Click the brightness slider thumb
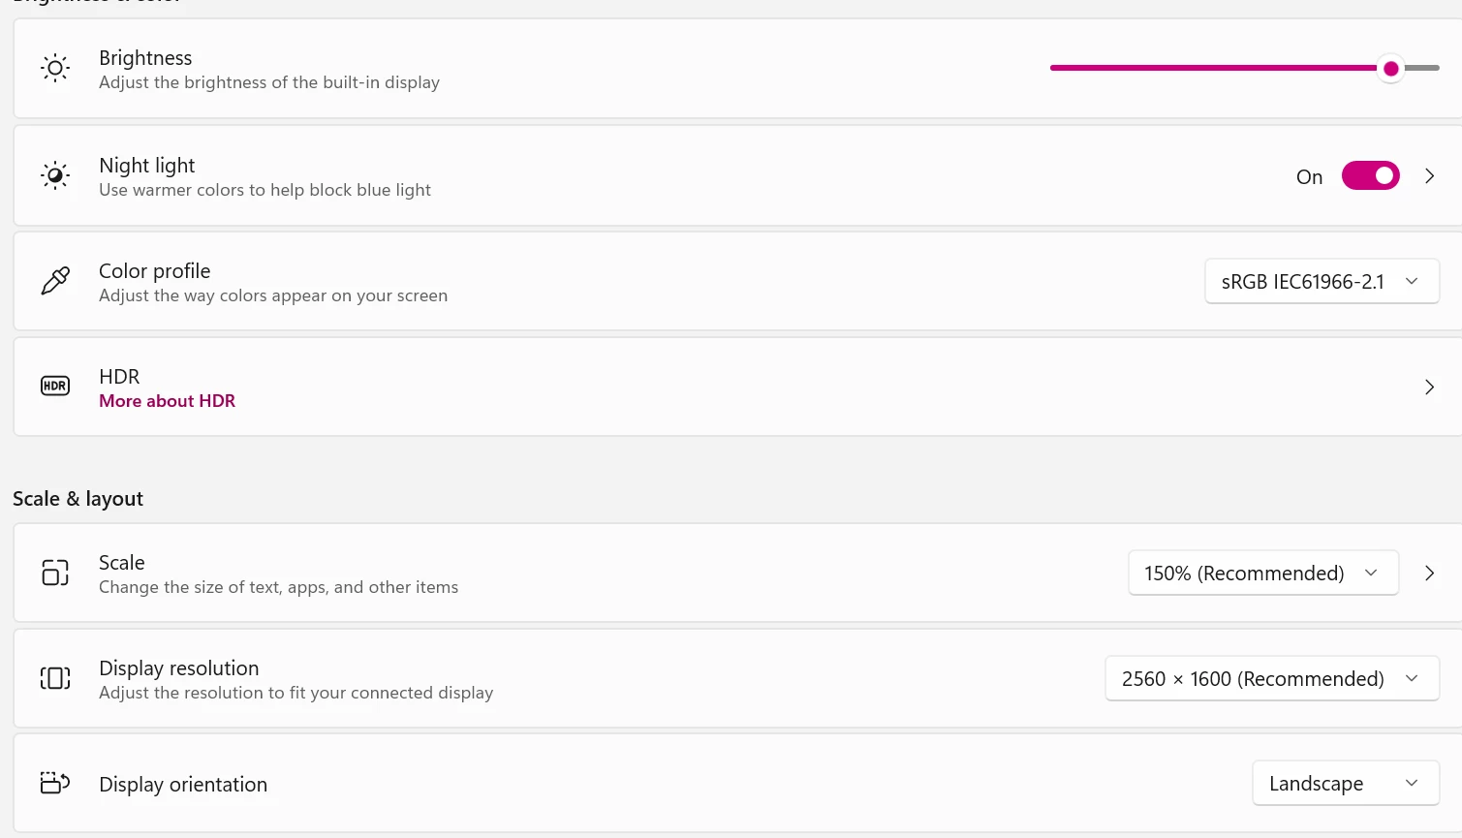1462x838 pixels. coord(1391,69)
